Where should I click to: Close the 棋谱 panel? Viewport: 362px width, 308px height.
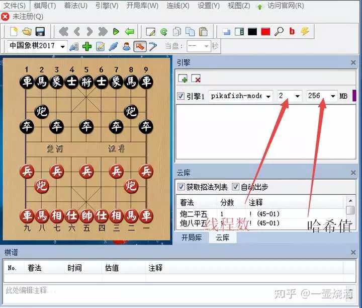[353, 252]
